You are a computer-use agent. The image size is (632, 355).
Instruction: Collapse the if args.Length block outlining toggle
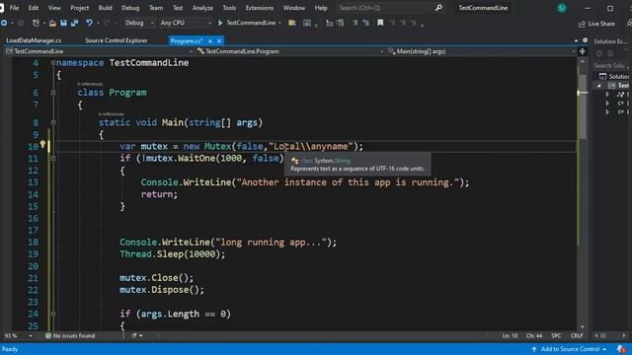[52, 314]
